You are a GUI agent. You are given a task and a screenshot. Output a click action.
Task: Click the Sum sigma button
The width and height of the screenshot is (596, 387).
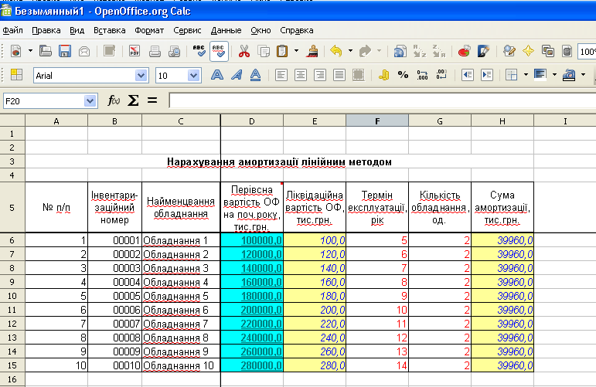point(133,100)
